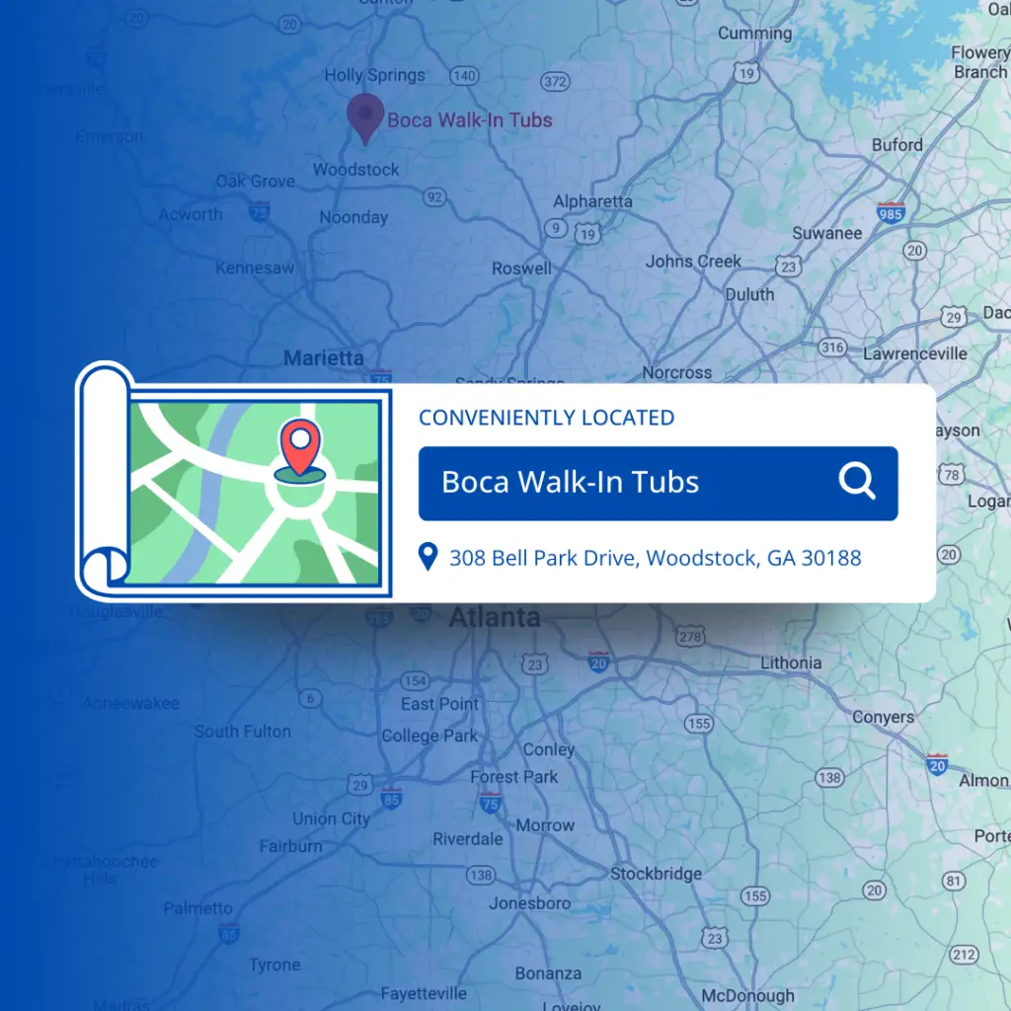Screen dimensions: 1011x1011
Task: Click the Bonanza label
Action: click(x=548, y=972)
